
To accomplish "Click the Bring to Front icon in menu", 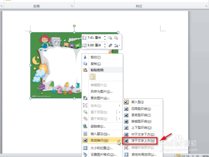I will click(x=85, y=112).
